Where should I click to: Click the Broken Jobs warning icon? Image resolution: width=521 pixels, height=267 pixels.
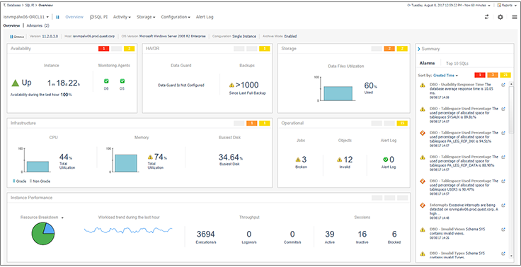coord(298,160)
